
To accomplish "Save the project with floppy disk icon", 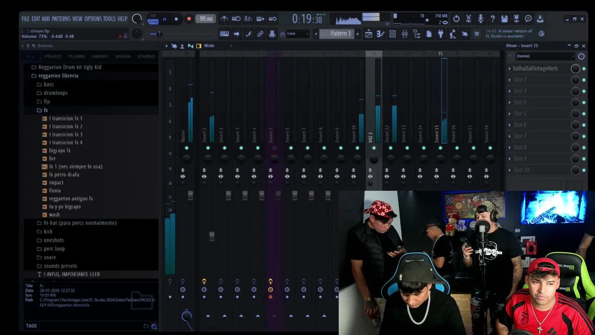I will click(505, 19).
